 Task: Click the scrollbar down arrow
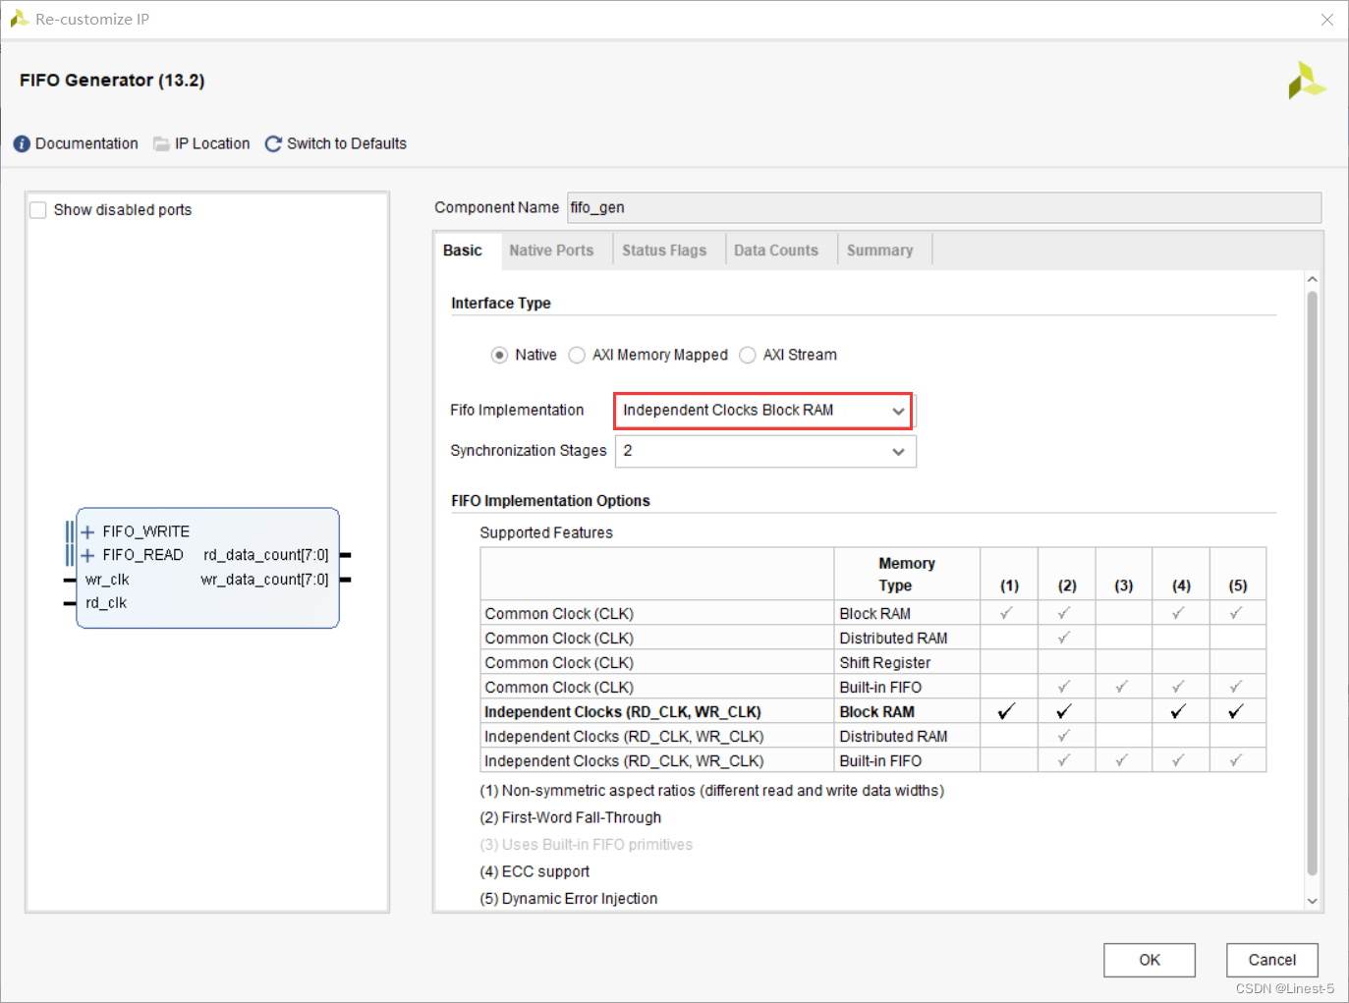click(x=1313, y=901)
